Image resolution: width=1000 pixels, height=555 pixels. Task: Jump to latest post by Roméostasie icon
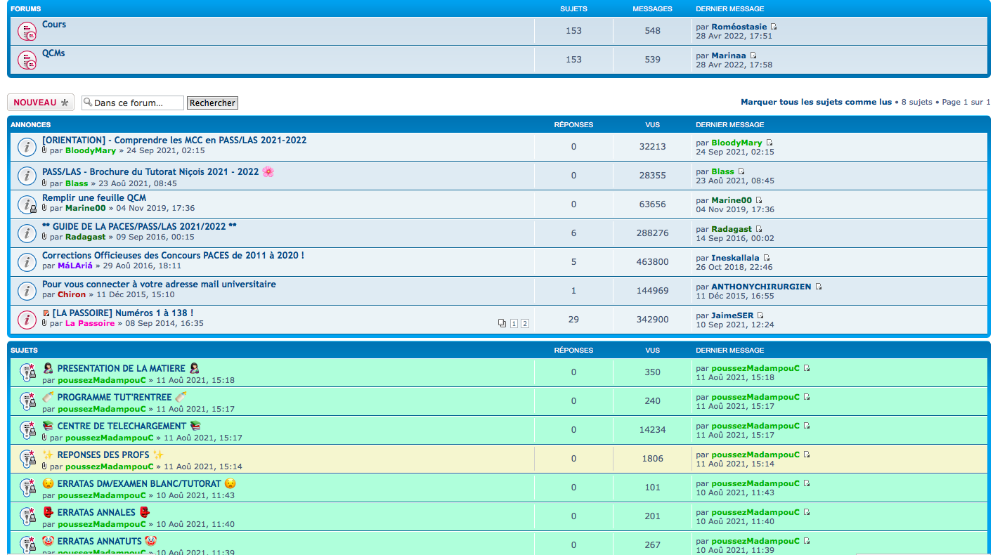tap(774, 27)
